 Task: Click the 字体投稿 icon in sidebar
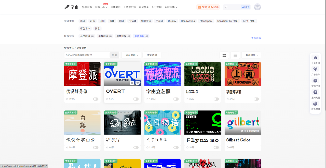pyautogui.click(x=315, y=81)
